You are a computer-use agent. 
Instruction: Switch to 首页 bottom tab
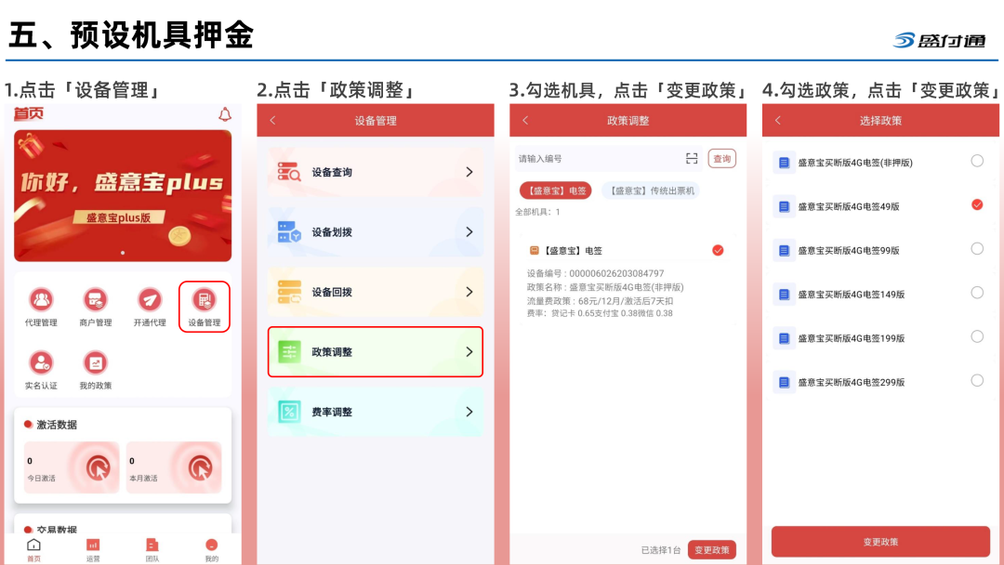pos(34,549)
